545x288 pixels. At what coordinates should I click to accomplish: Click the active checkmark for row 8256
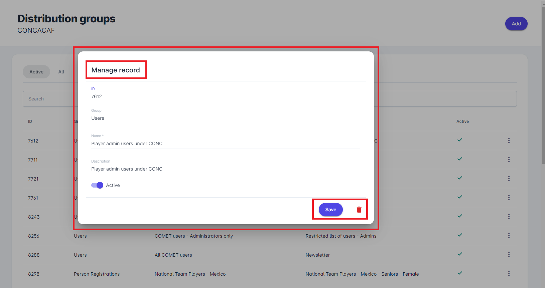(x=460, y=235)
